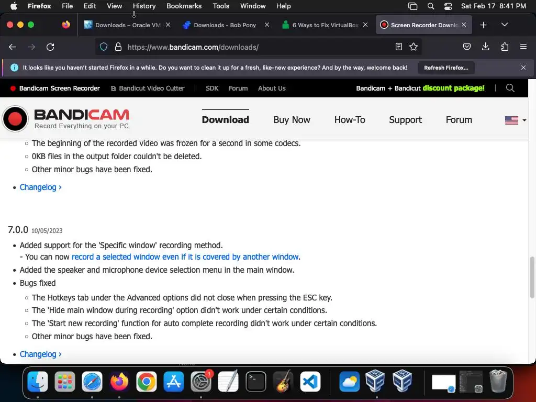Open the Trash in the Dock
Image resolution: width=536 pixels, height=402 pixels.
point(498,381)
